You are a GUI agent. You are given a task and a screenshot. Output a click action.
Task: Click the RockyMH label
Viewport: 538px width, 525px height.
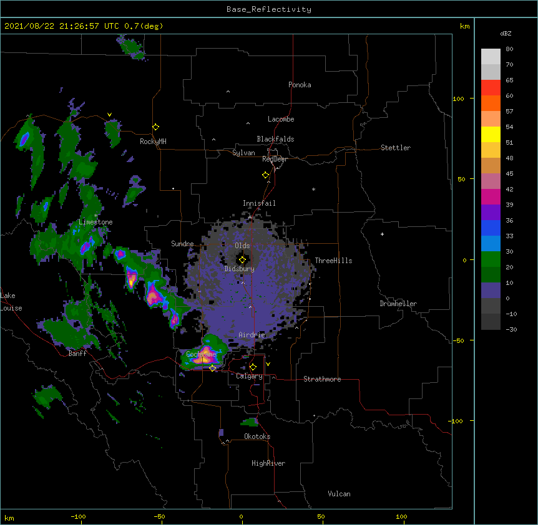point(153,141)
